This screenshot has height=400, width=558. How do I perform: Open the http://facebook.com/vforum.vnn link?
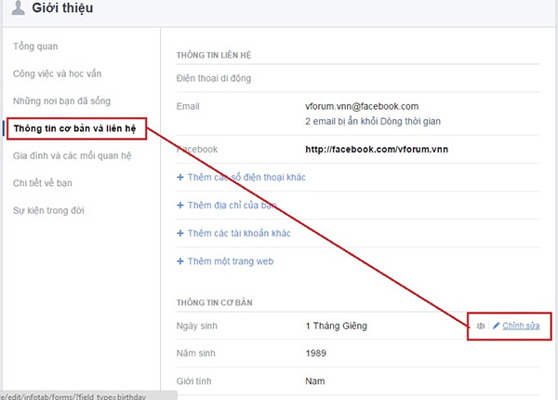(x=377, y=150)
